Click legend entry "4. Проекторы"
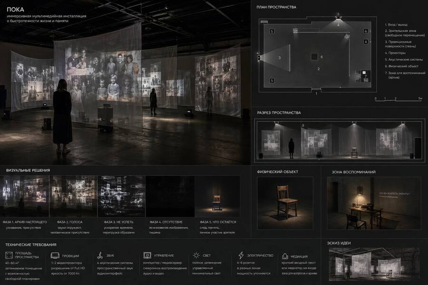The image size is (428, 285). pos(395,53)
